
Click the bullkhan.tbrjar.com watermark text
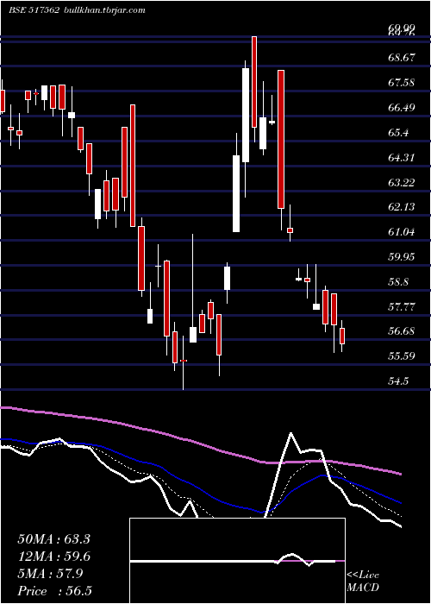coord(103,10)
